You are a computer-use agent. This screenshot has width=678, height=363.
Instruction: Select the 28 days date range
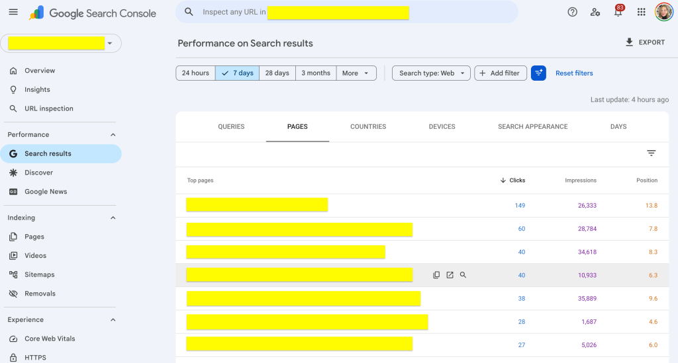click(x=277, y=73)
